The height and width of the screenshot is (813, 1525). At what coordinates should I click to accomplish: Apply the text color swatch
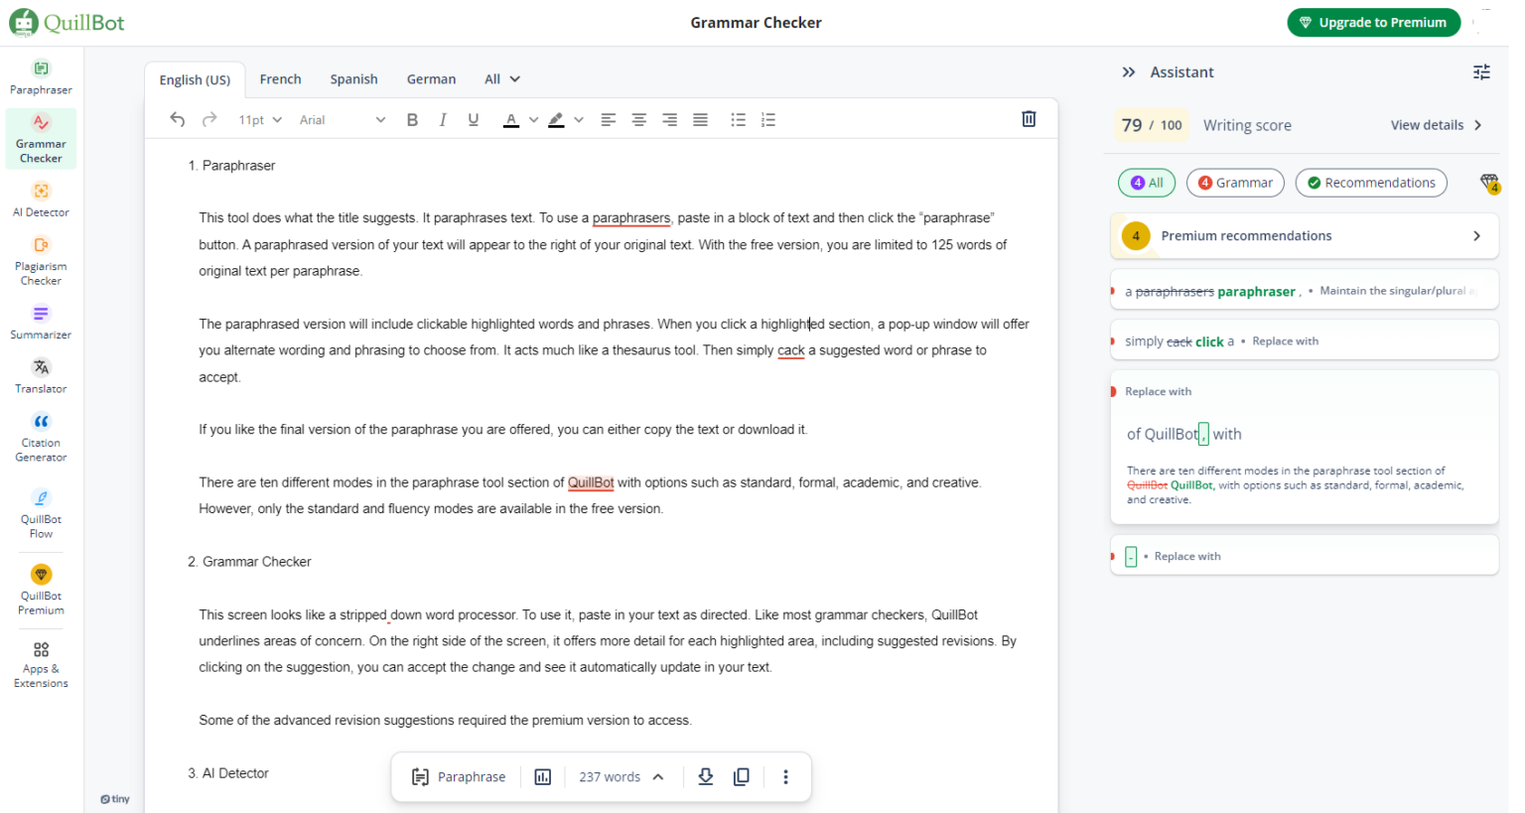click(x=511, y=120)
